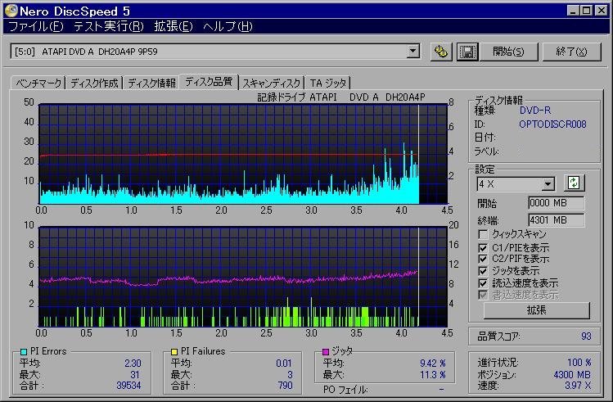The image size is (613, 402).
Task: Click the PI Failures total value 790
Action: click(x=286, y=386)
